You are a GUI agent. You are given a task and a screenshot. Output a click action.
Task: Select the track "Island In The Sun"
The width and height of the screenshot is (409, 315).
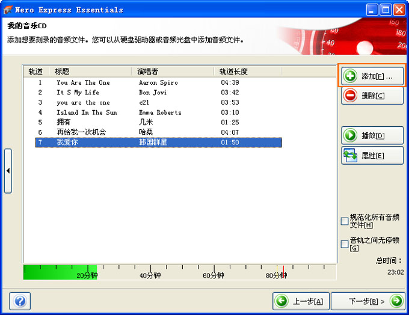point(87,112)
